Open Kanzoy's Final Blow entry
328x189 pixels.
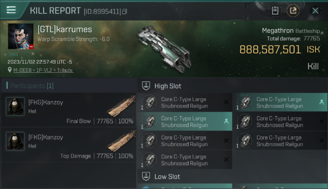[69, 110]
